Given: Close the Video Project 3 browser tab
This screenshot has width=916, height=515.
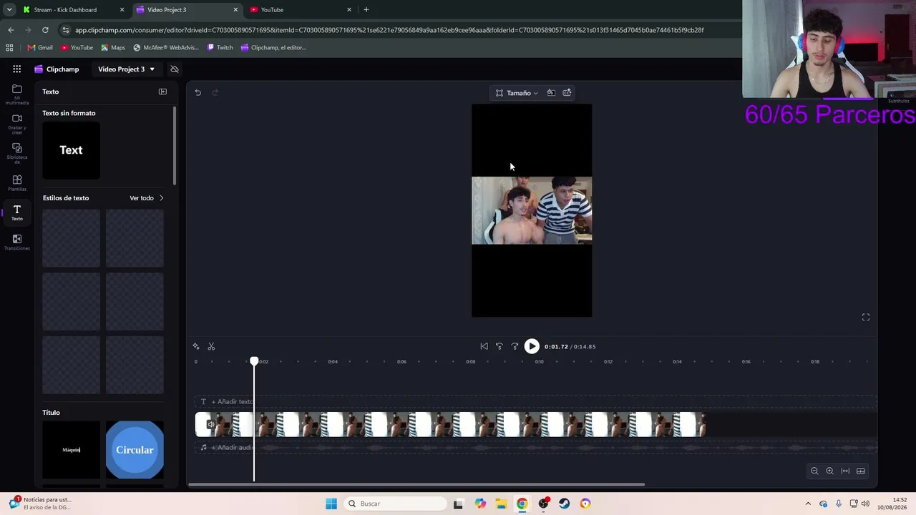Looking at the screenshot, I should [x=235, y=10].
